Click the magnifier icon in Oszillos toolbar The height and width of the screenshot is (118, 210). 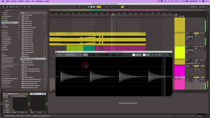[x=167, y=55]
